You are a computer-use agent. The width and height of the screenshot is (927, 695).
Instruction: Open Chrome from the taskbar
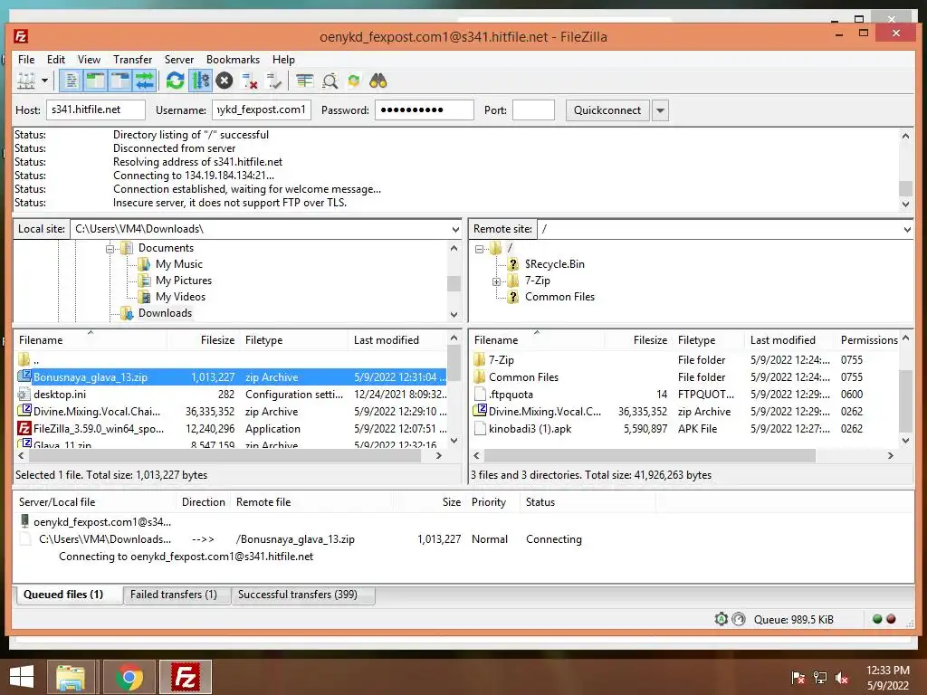[x=129, y=677]
